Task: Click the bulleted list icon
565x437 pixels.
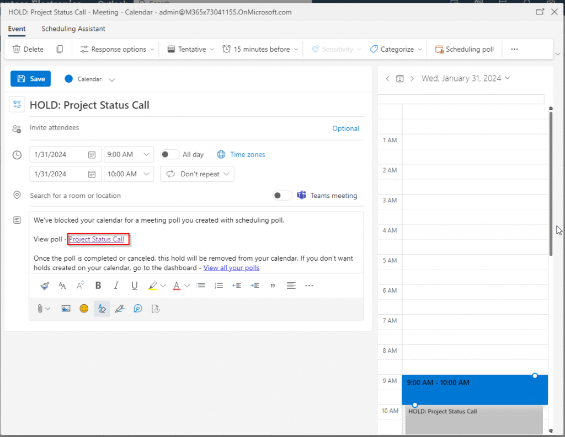Action: tap(201, 285)
